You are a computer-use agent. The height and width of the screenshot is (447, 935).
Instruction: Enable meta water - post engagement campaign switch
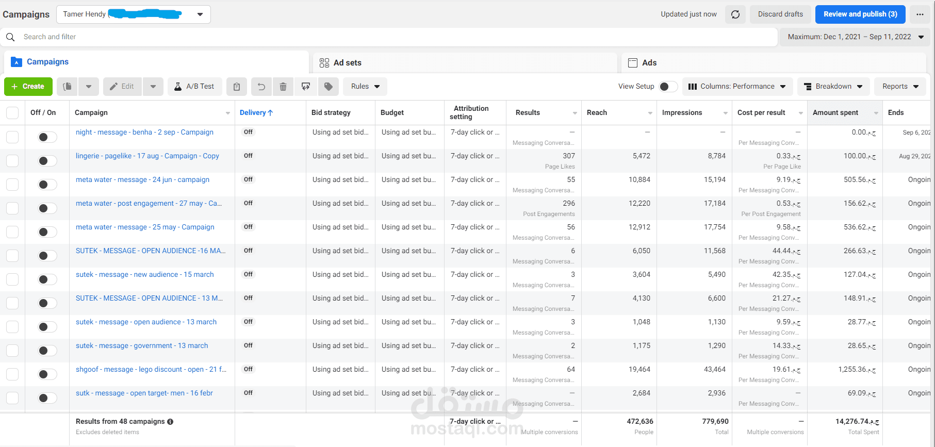[x=47, y=208]
